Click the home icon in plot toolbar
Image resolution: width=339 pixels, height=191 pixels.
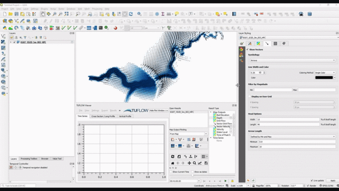click(x=172, y=163)
